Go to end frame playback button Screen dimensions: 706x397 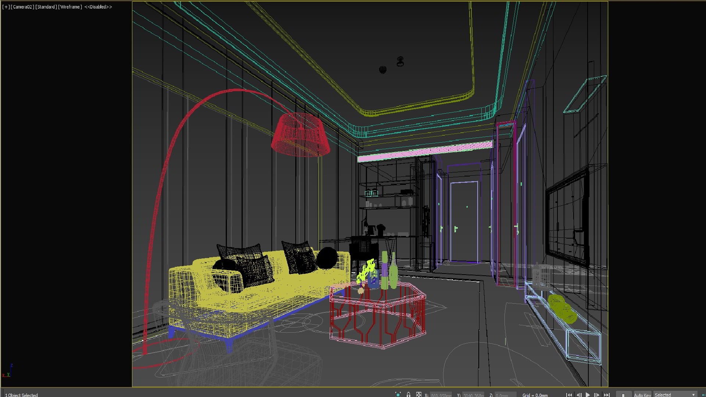click(x=606, y=395)
